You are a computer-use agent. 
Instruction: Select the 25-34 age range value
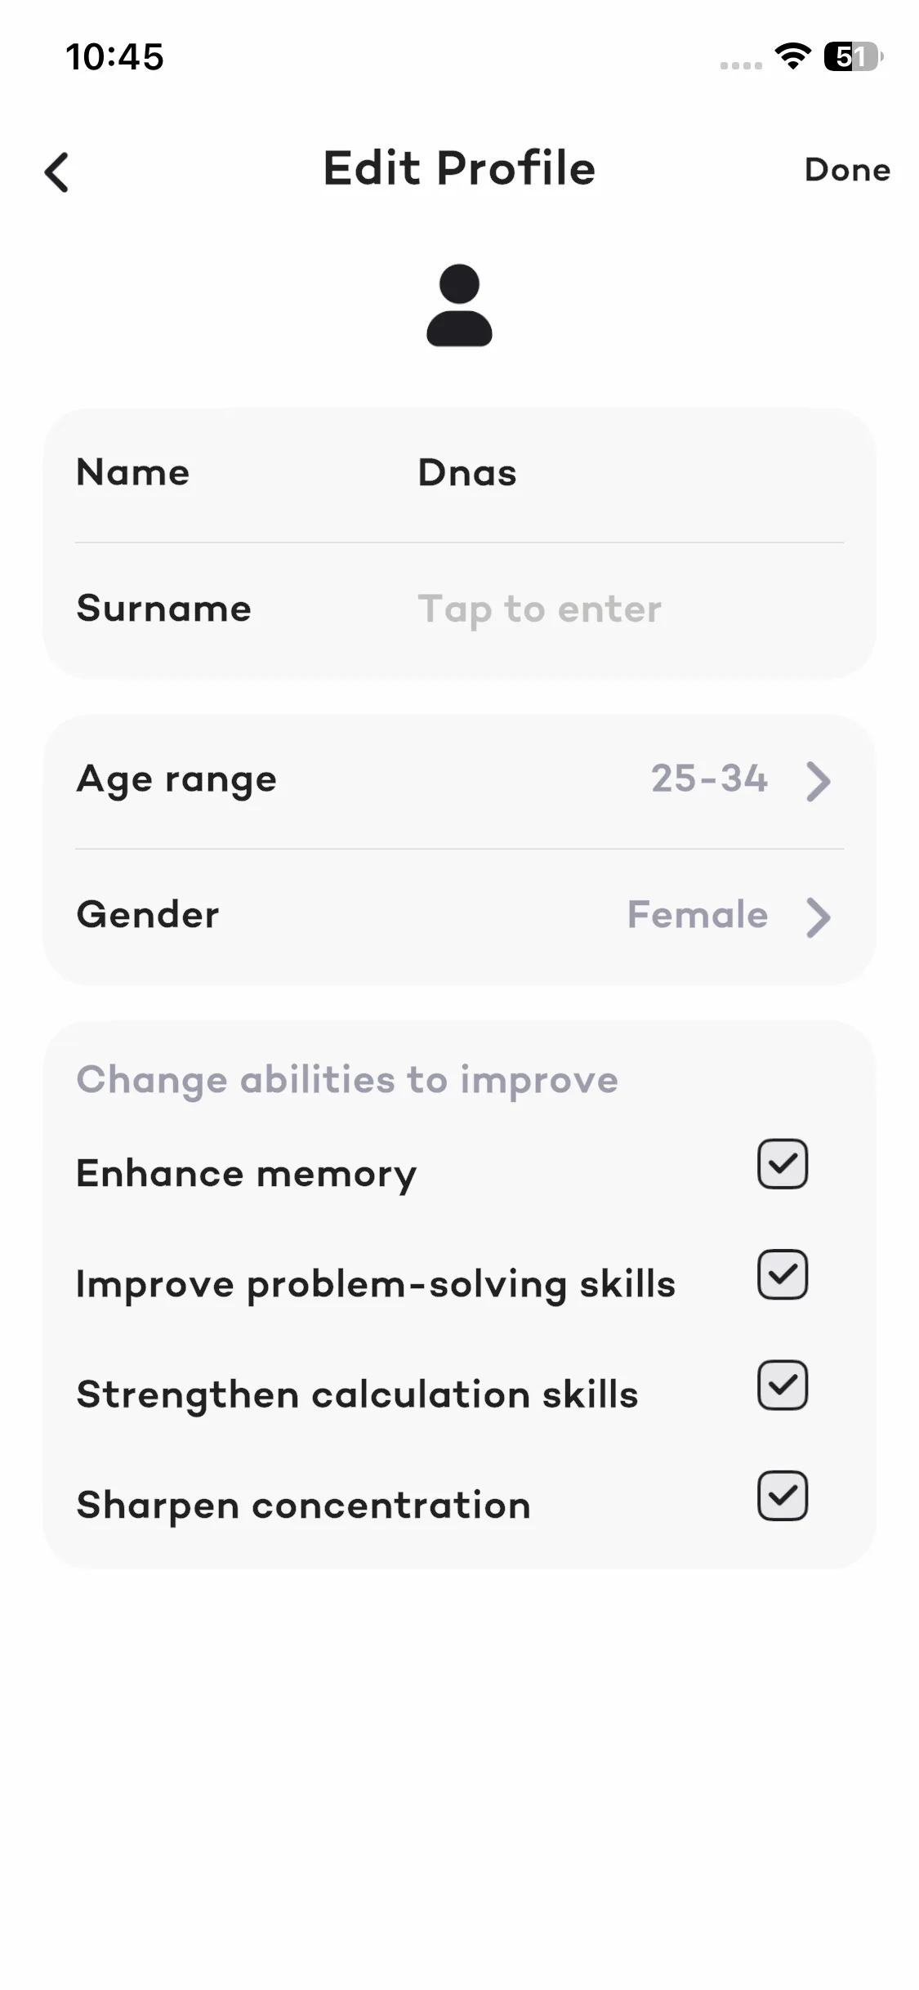tap(709, 779)
